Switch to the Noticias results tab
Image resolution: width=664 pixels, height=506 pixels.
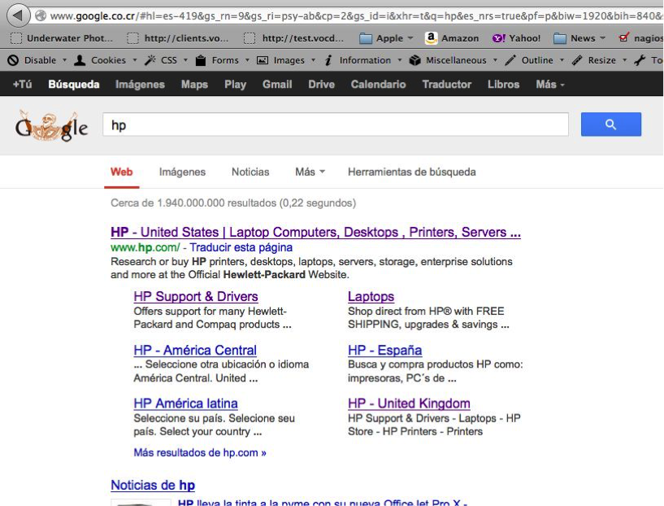click(250, 172)
